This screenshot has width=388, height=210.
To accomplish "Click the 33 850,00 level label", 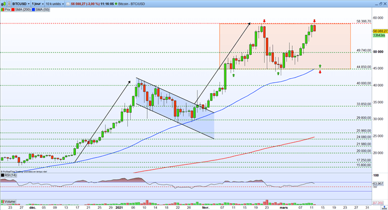I will 364,104.
